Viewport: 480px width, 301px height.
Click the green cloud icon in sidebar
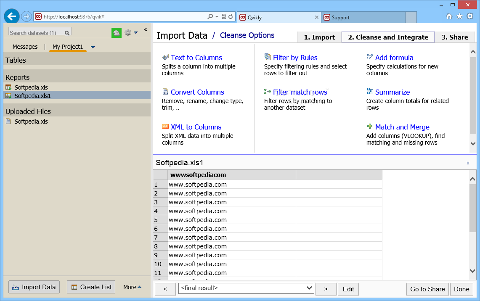point(117,32)
